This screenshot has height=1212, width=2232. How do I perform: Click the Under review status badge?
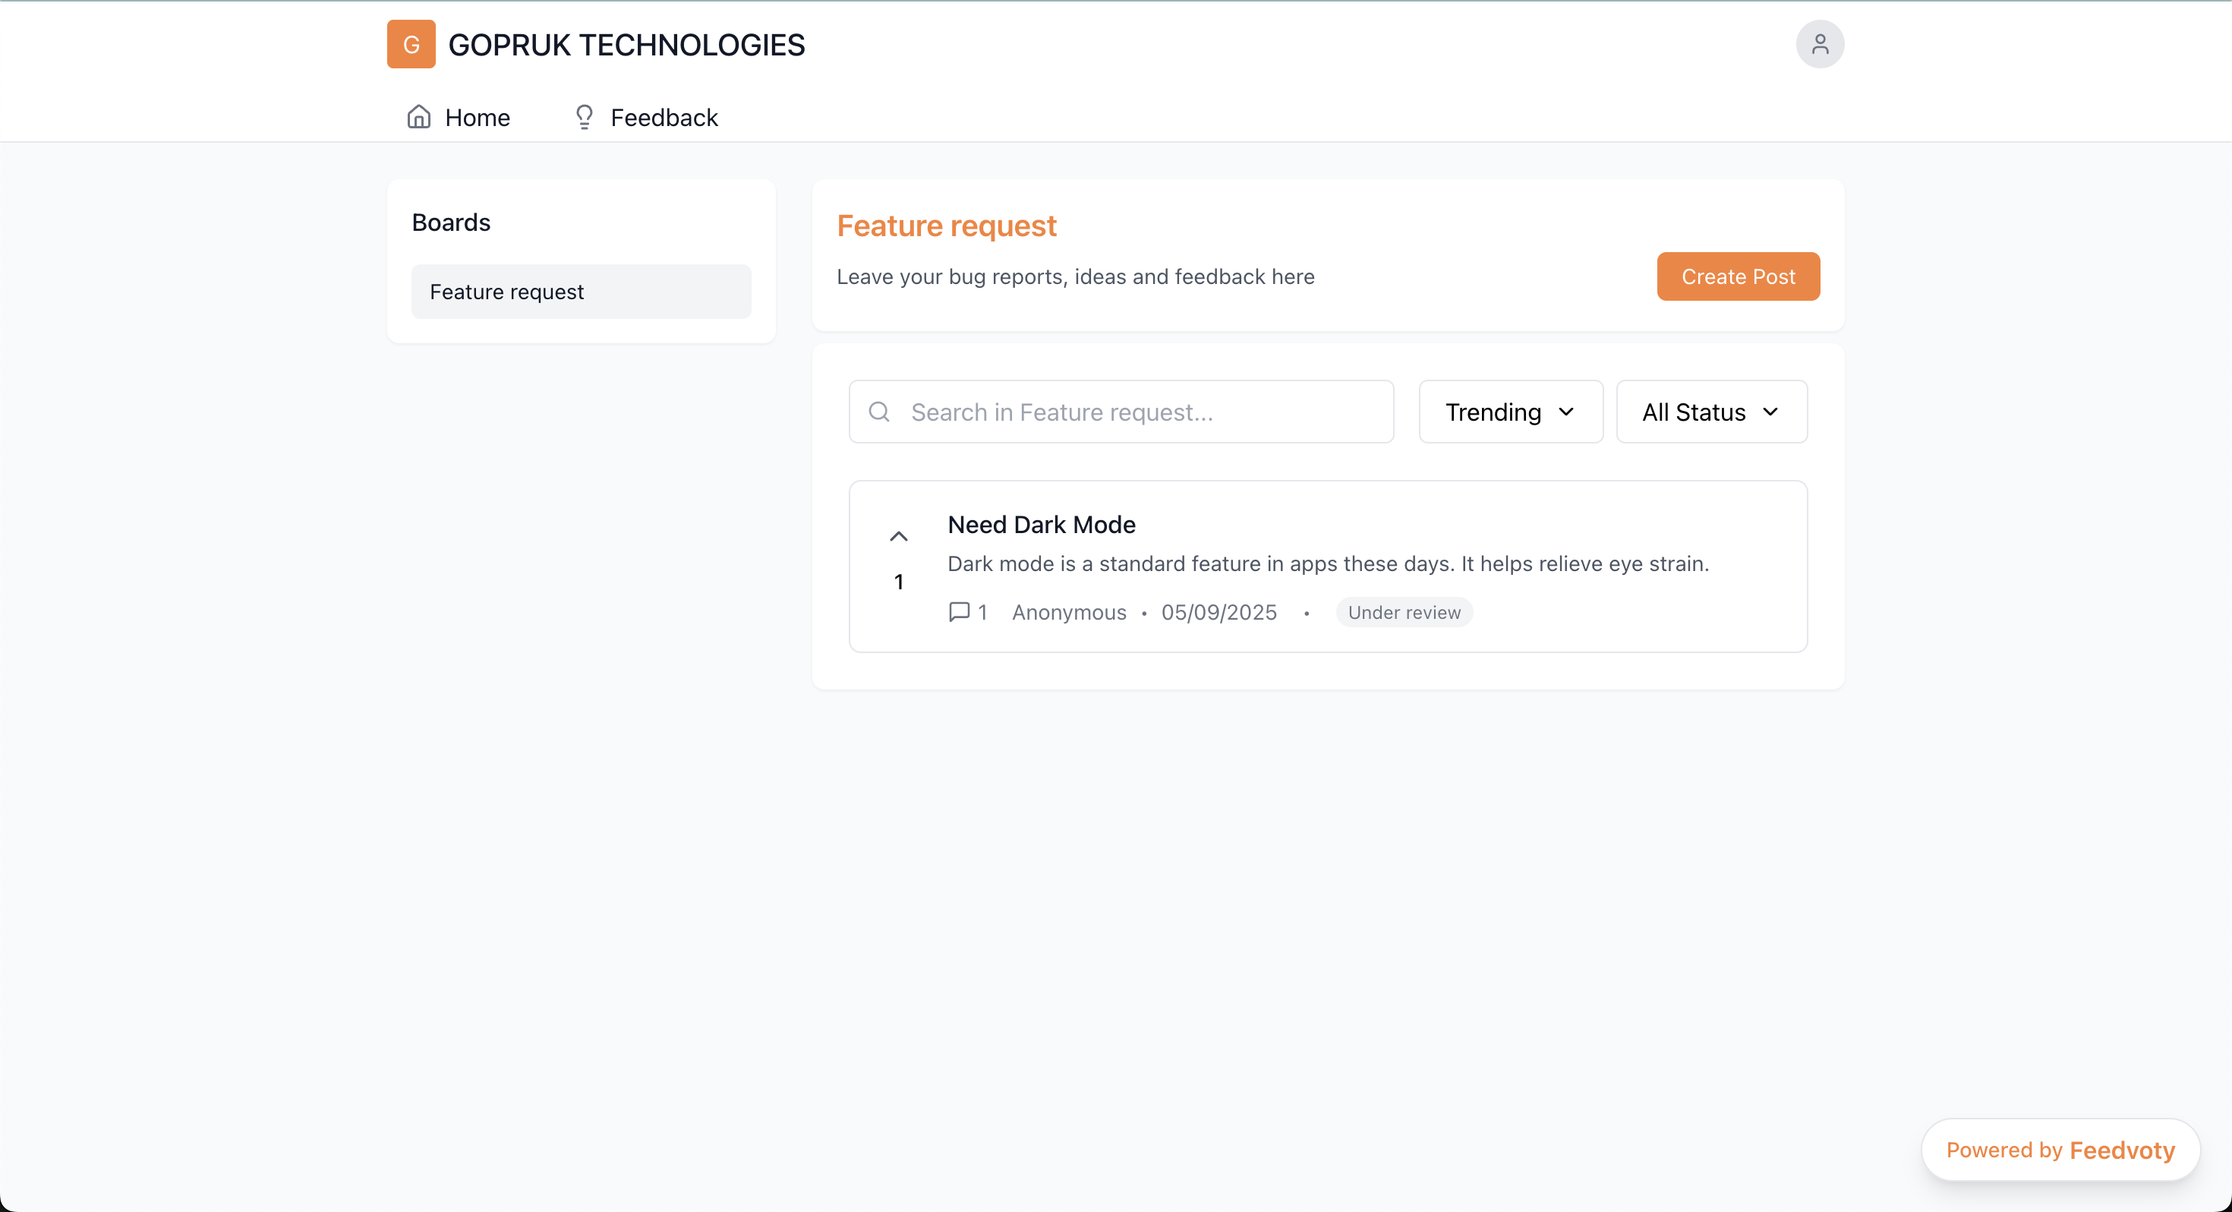coord(1404,612)
